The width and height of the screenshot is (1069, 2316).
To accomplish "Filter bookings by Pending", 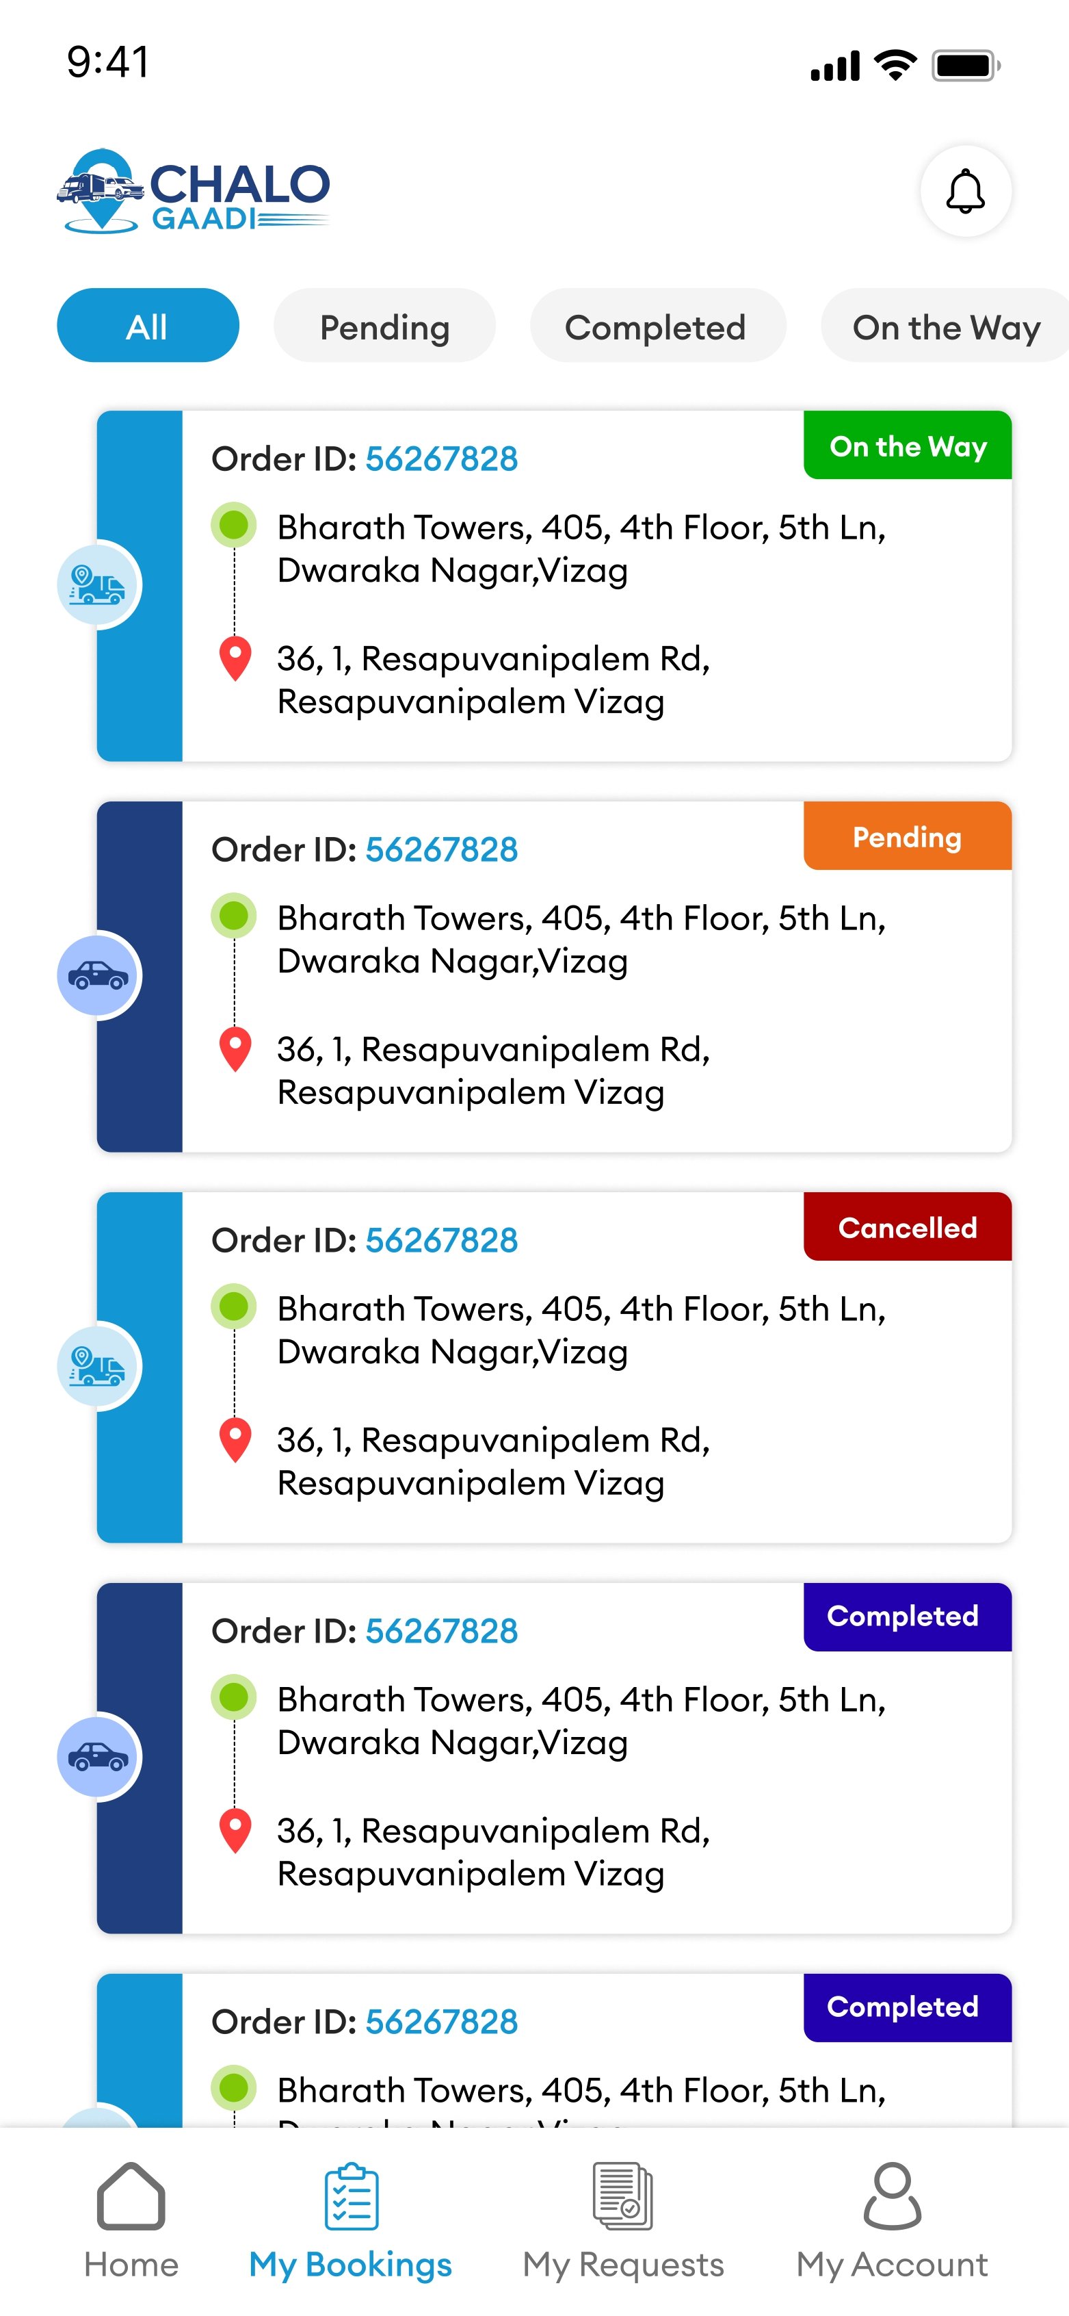I will [384, 326].
